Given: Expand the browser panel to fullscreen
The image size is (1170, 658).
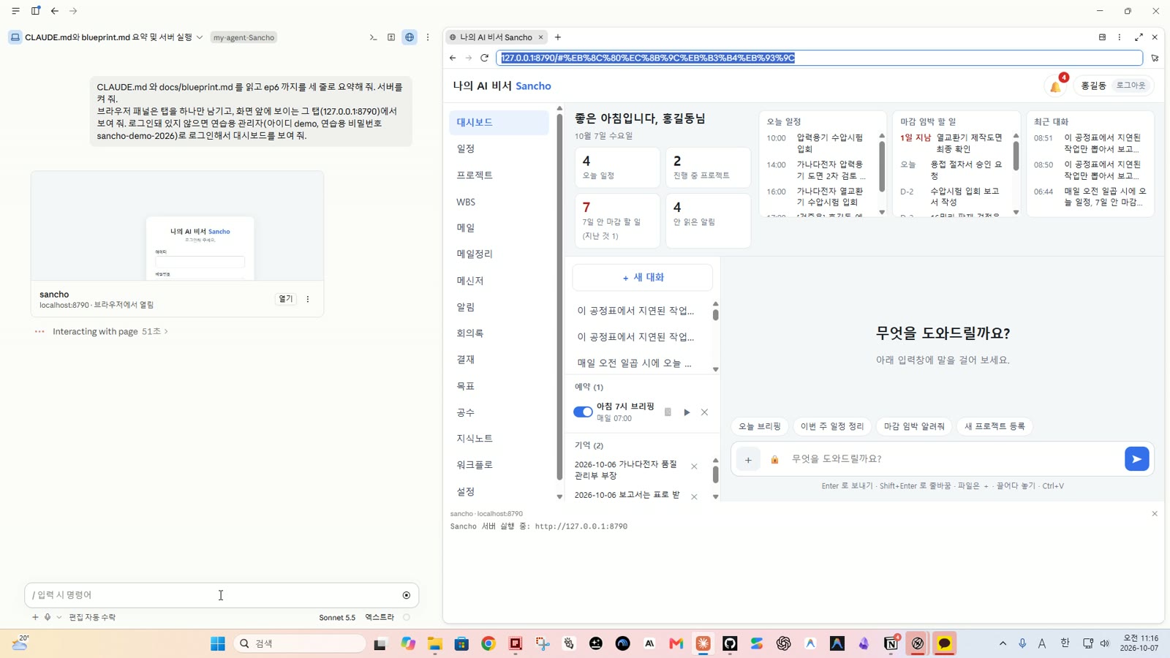Looking at the screenshot, I should 1139,37.
